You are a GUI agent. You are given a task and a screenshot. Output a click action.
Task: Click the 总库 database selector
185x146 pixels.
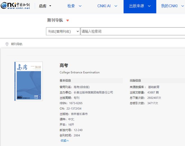43,6
